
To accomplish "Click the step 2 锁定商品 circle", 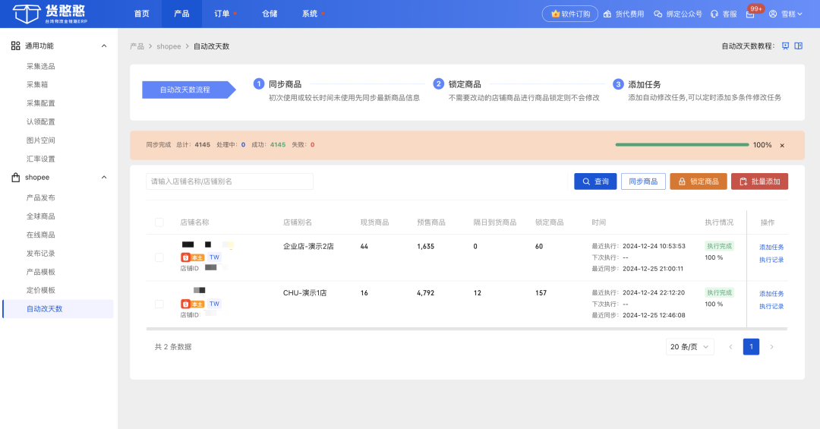I will pos(439,84).
